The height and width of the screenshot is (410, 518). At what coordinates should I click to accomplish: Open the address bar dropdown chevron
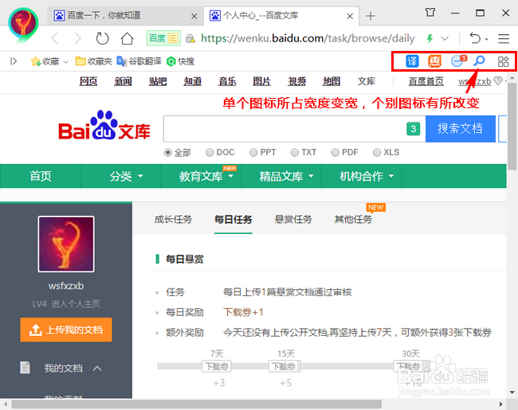point(445,39)
